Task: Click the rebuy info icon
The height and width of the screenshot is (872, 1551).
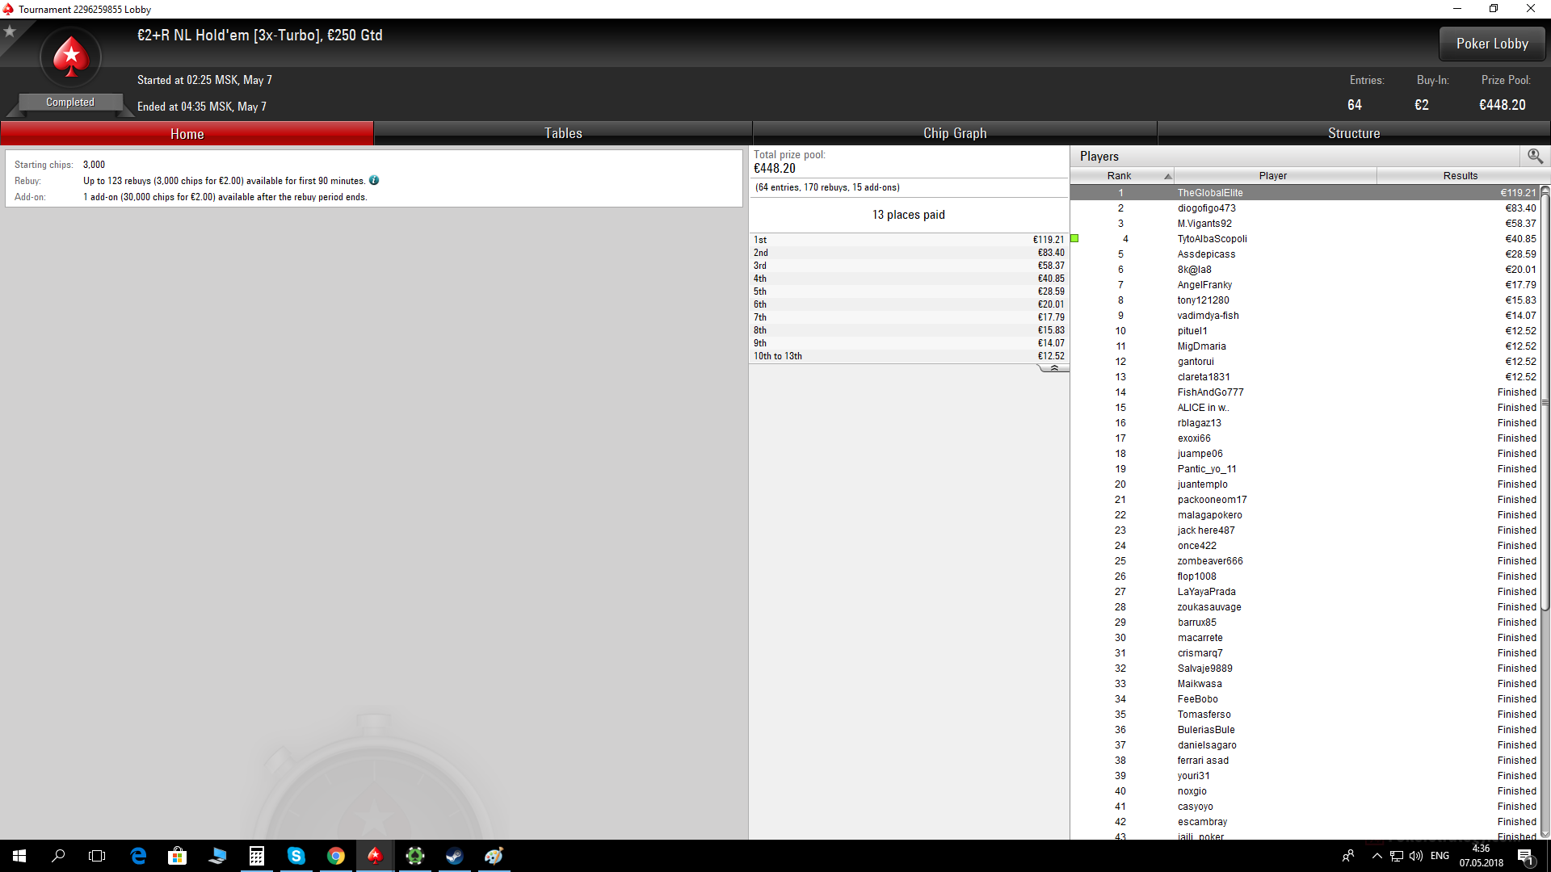Action: coord(374,181)
